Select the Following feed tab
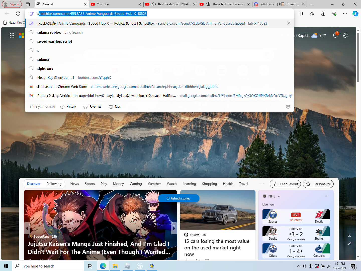Screen dimensions: 361x271 (x=54, y=184)
